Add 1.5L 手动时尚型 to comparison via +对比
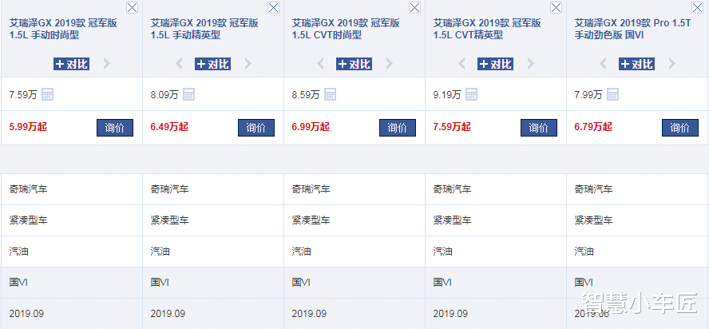Image resolution: width=709 pixels, height=329 pixels. pos(71,64)
